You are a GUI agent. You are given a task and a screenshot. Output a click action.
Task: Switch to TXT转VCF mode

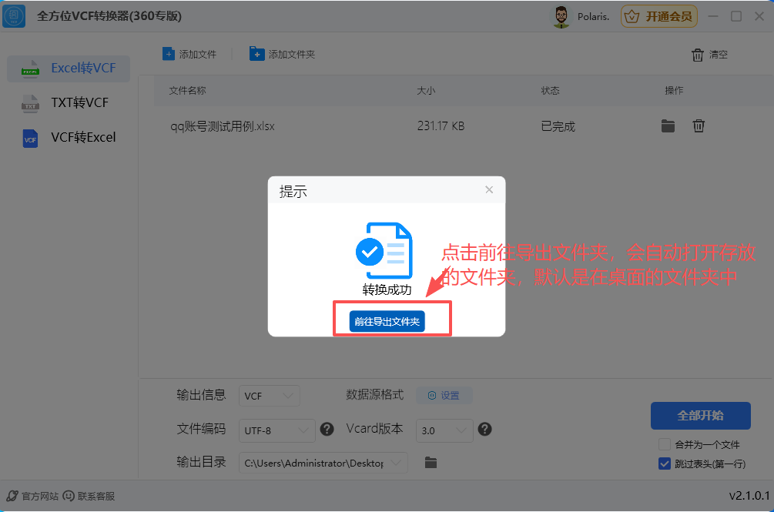pos(68,102)
